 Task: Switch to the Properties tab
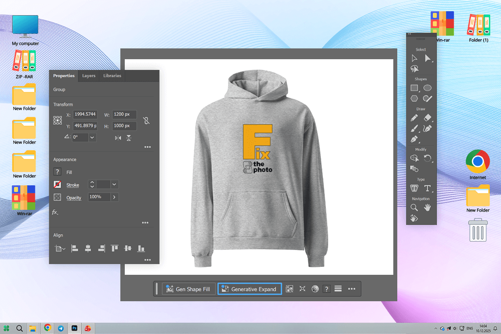[64, 76]
